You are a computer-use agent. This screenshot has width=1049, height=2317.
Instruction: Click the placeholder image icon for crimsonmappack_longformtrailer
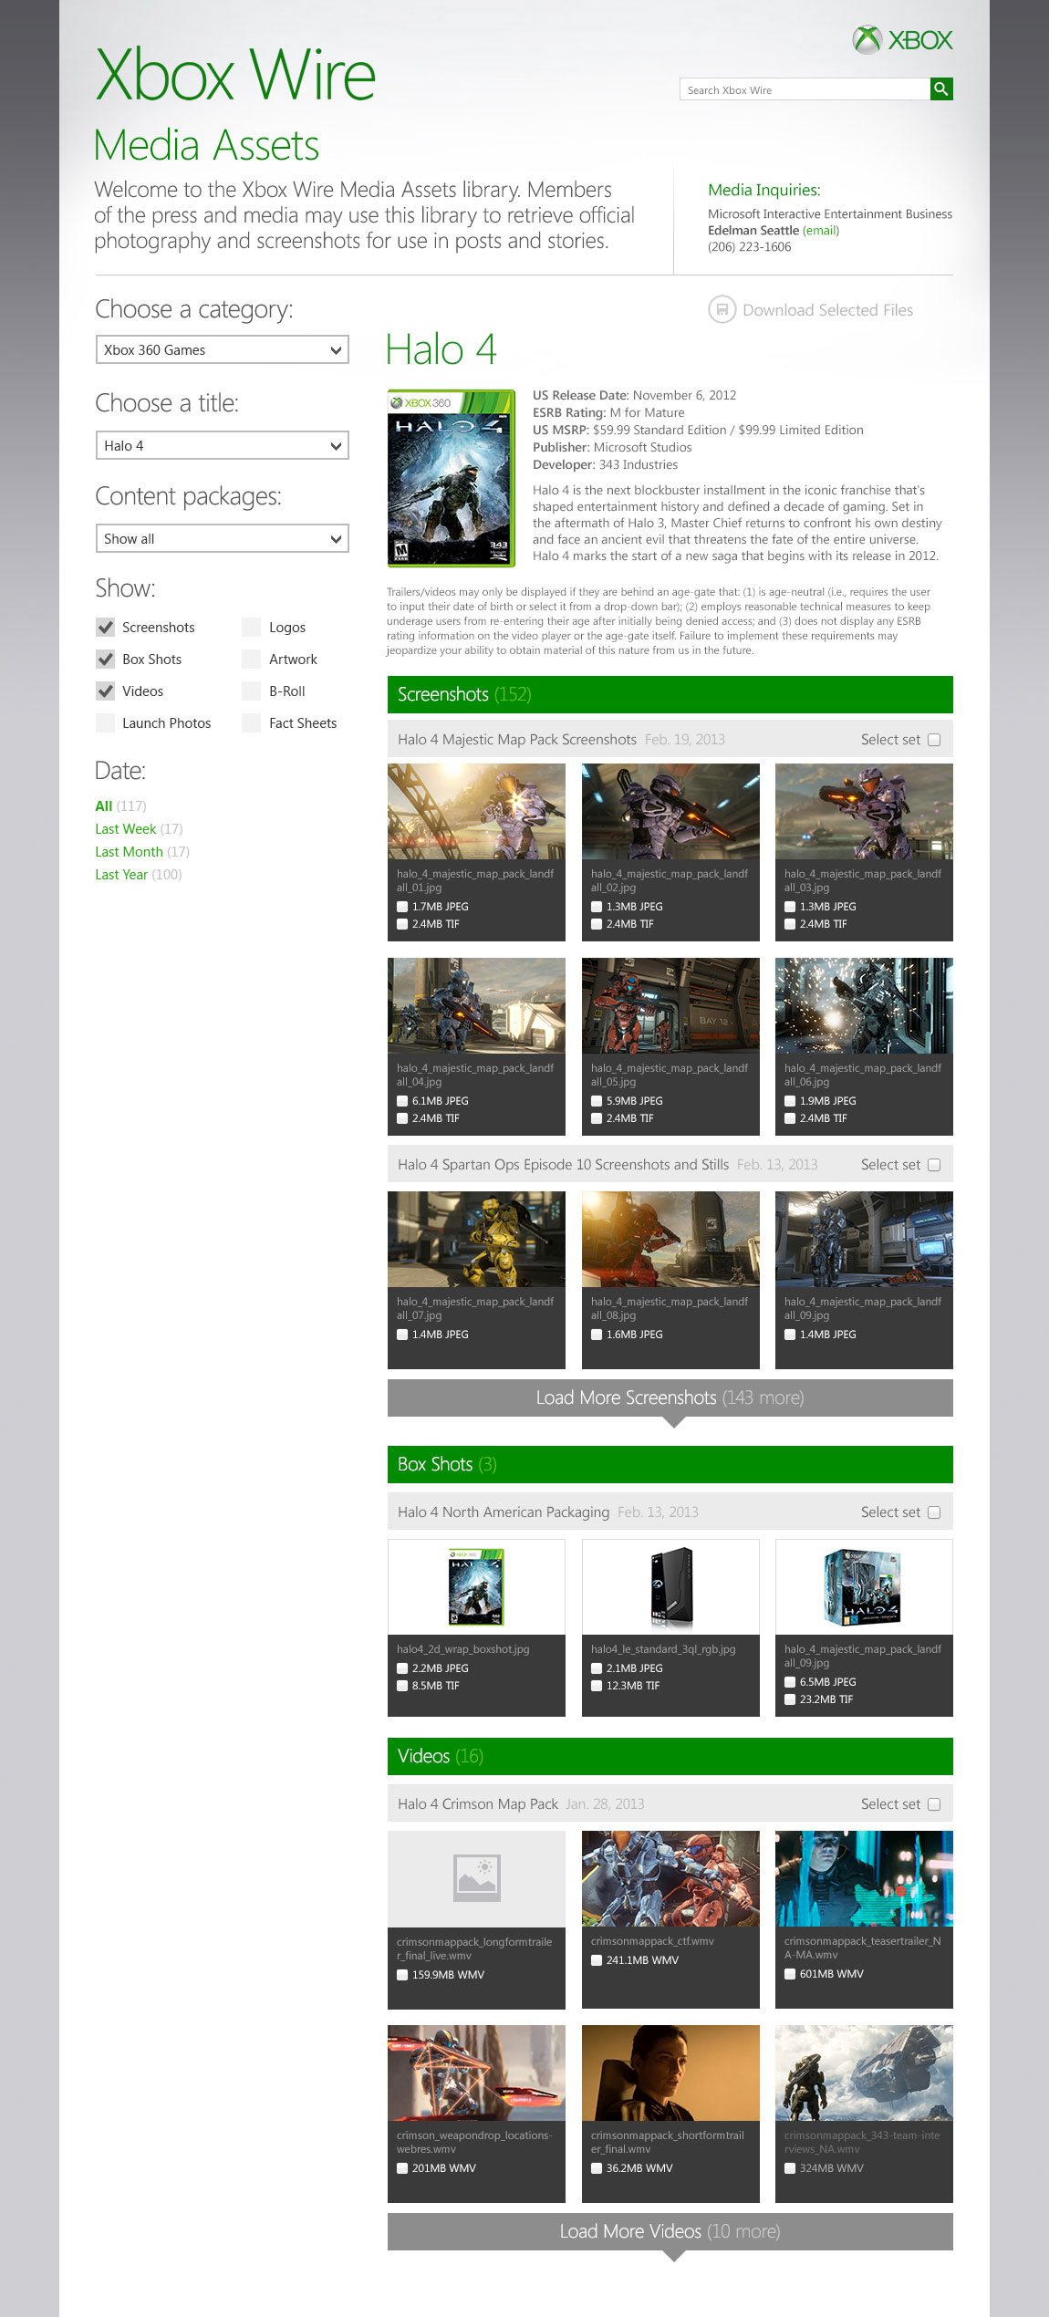tap(476, 1878)
